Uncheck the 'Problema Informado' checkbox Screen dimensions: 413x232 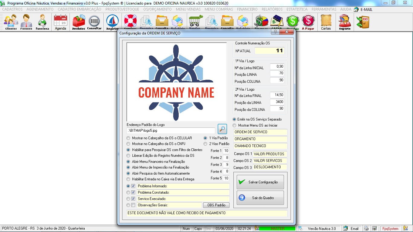[x=133, y=186]
